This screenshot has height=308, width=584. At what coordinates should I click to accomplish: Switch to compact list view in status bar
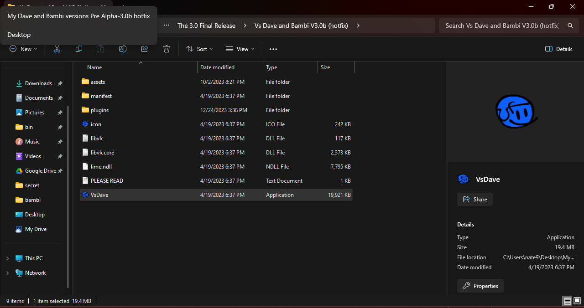(567, 301)
